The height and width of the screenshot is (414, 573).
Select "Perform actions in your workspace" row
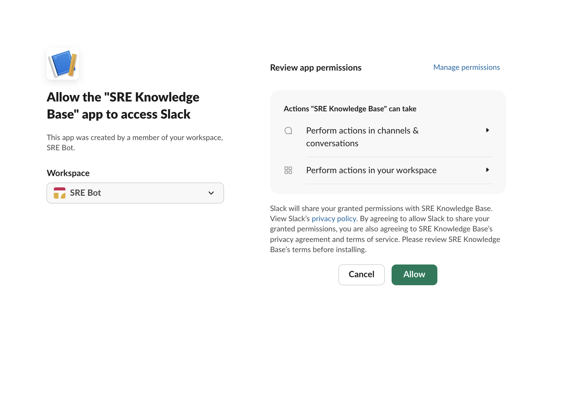[x=371, y=170]
